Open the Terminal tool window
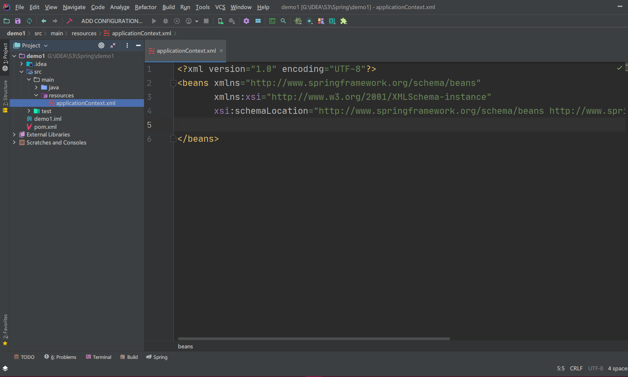 point(99,357)
